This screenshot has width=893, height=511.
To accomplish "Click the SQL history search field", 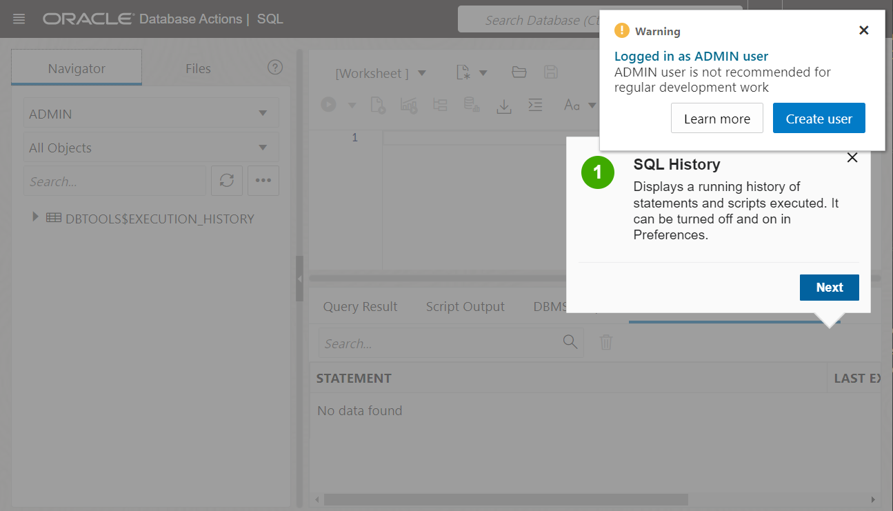I will click(x=440, y=343).
